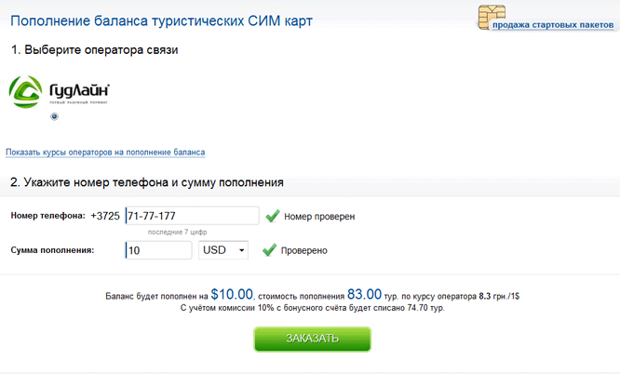Click the SIM card chip icon
620x374 pixels.
click(492, 17)
